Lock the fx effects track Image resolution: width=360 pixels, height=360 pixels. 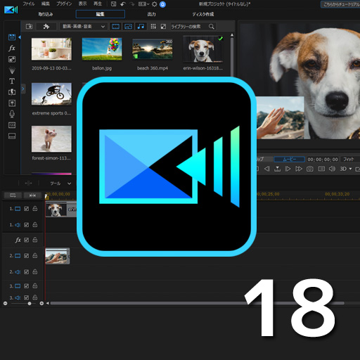35,240
